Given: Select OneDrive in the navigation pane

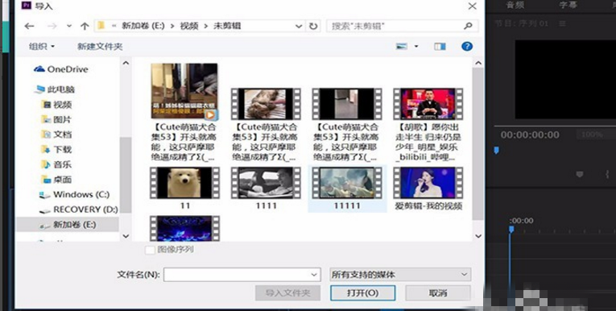Looking at the screenshot, I should [61, 69].
